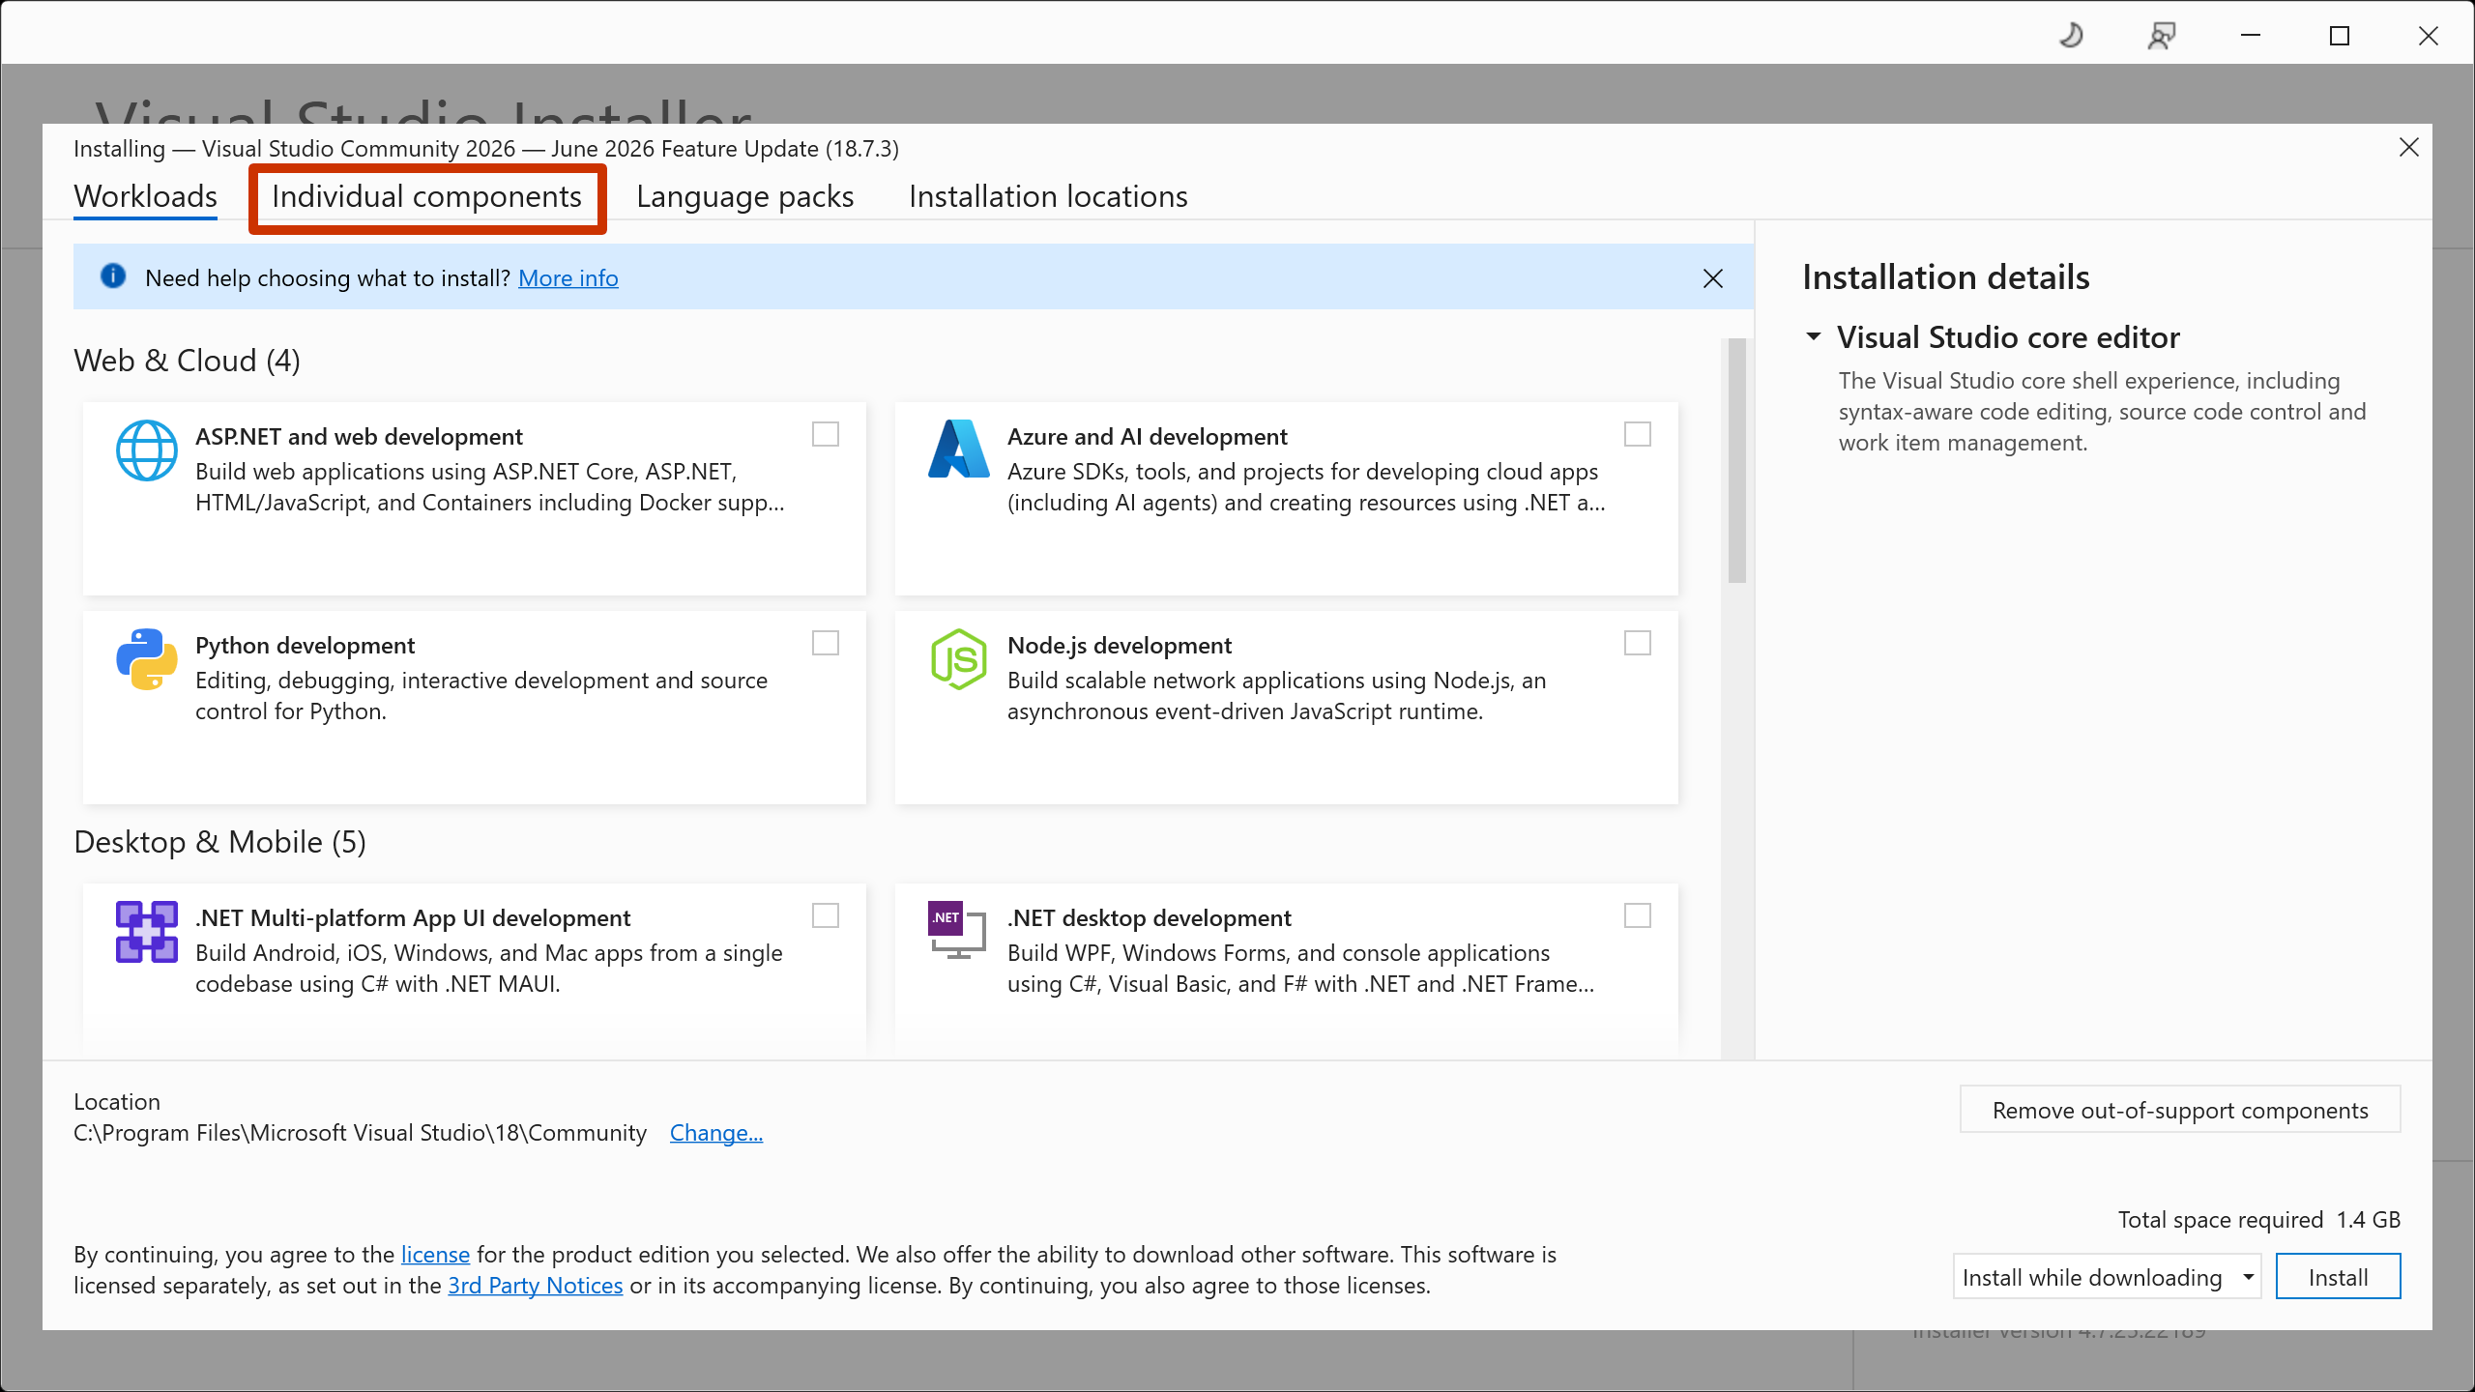Click the blue info icon in banner
Viewport: 2475px width, 1392px height.
pyautogui.click(x=113, y=276)
